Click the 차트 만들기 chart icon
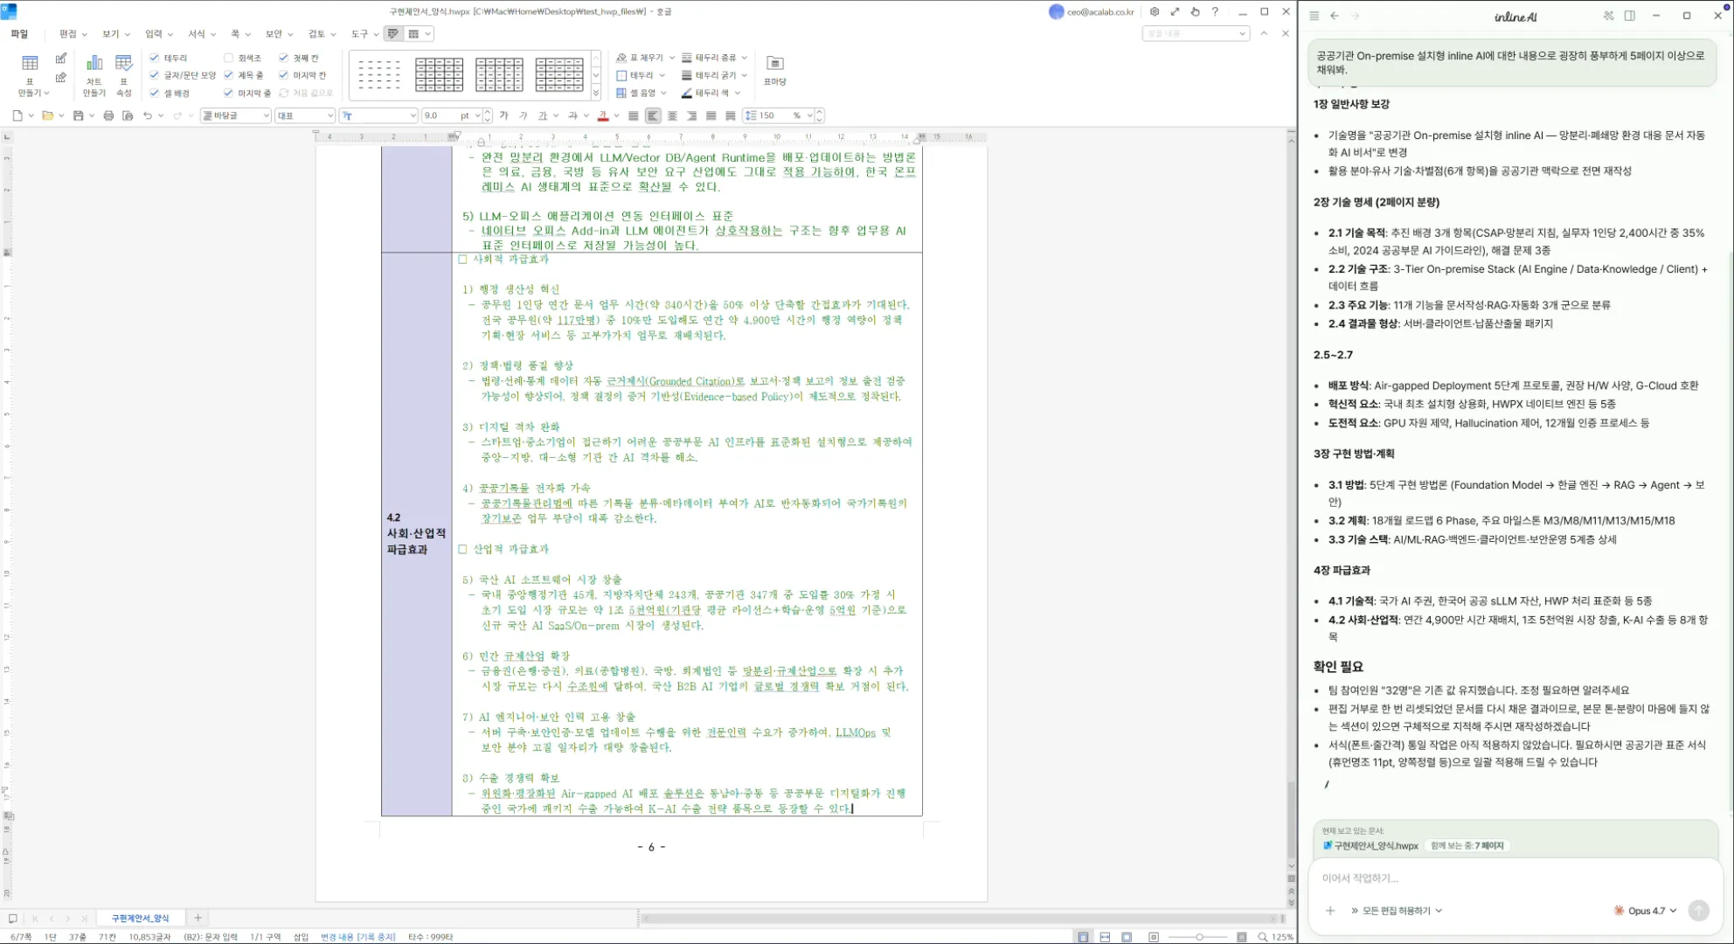 [94, 64]
